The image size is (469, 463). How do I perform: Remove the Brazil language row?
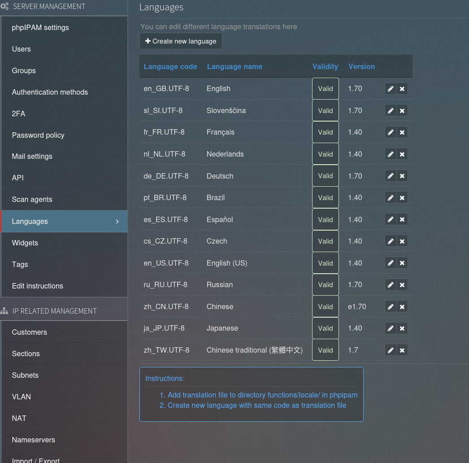[x=402, y=198]
